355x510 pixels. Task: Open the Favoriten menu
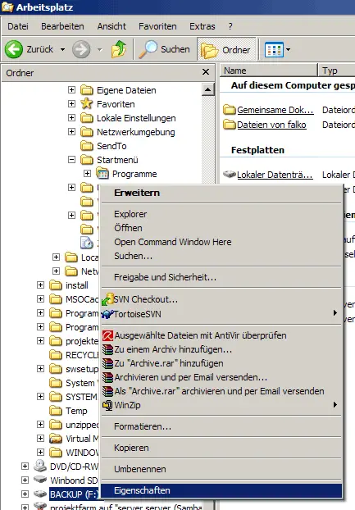pyautogui.click(x=157, y=26)
